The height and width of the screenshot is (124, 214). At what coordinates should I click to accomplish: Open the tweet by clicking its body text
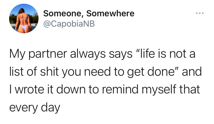[105, 80]
